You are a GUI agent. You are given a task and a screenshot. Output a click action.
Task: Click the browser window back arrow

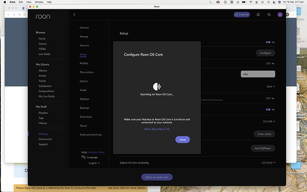coord(8,15)
